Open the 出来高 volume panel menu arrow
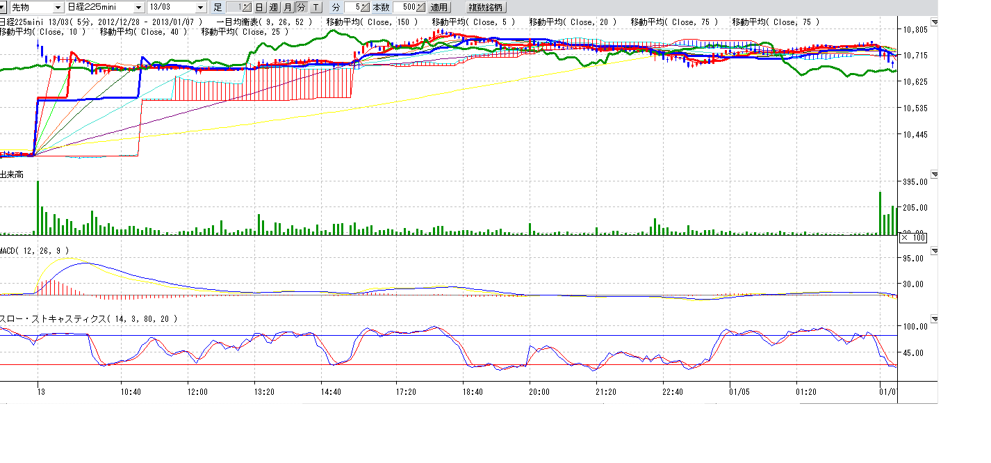 934,174
